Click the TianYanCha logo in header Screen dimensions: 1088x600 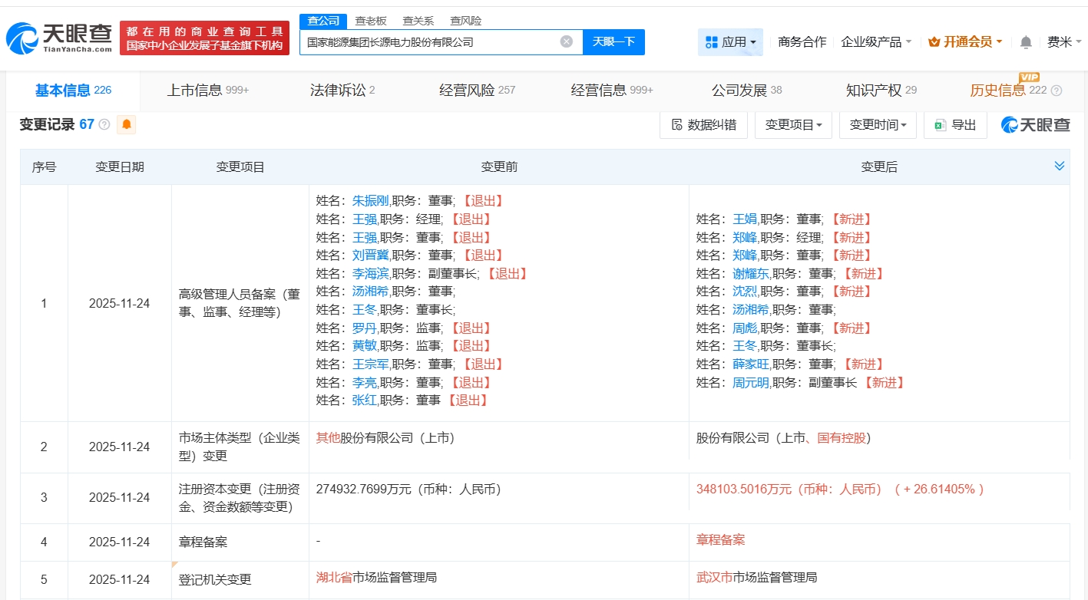pyautogui.click(x=59, y=37)
